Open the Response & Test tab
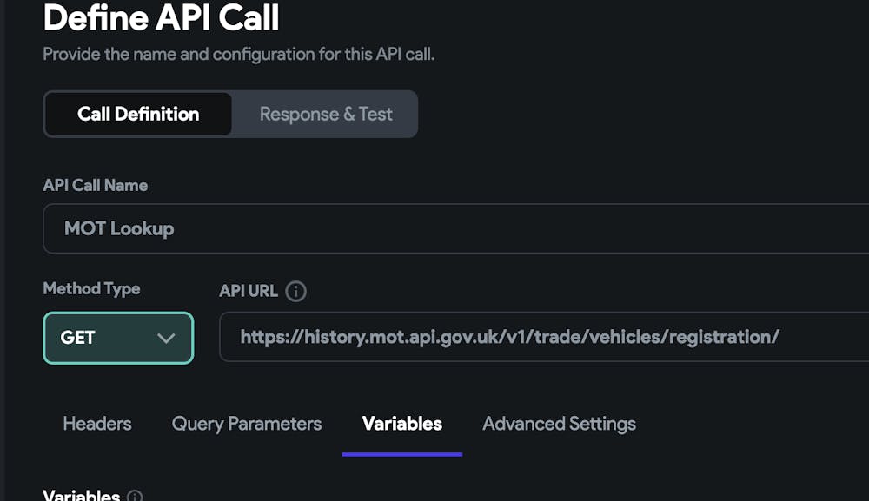 (x=326, y=114)
